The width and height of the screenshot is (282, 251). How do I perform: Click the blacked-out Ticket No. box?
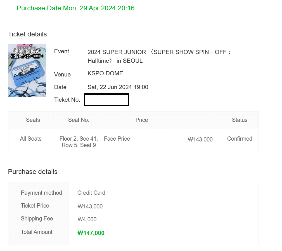coord(106,100)
